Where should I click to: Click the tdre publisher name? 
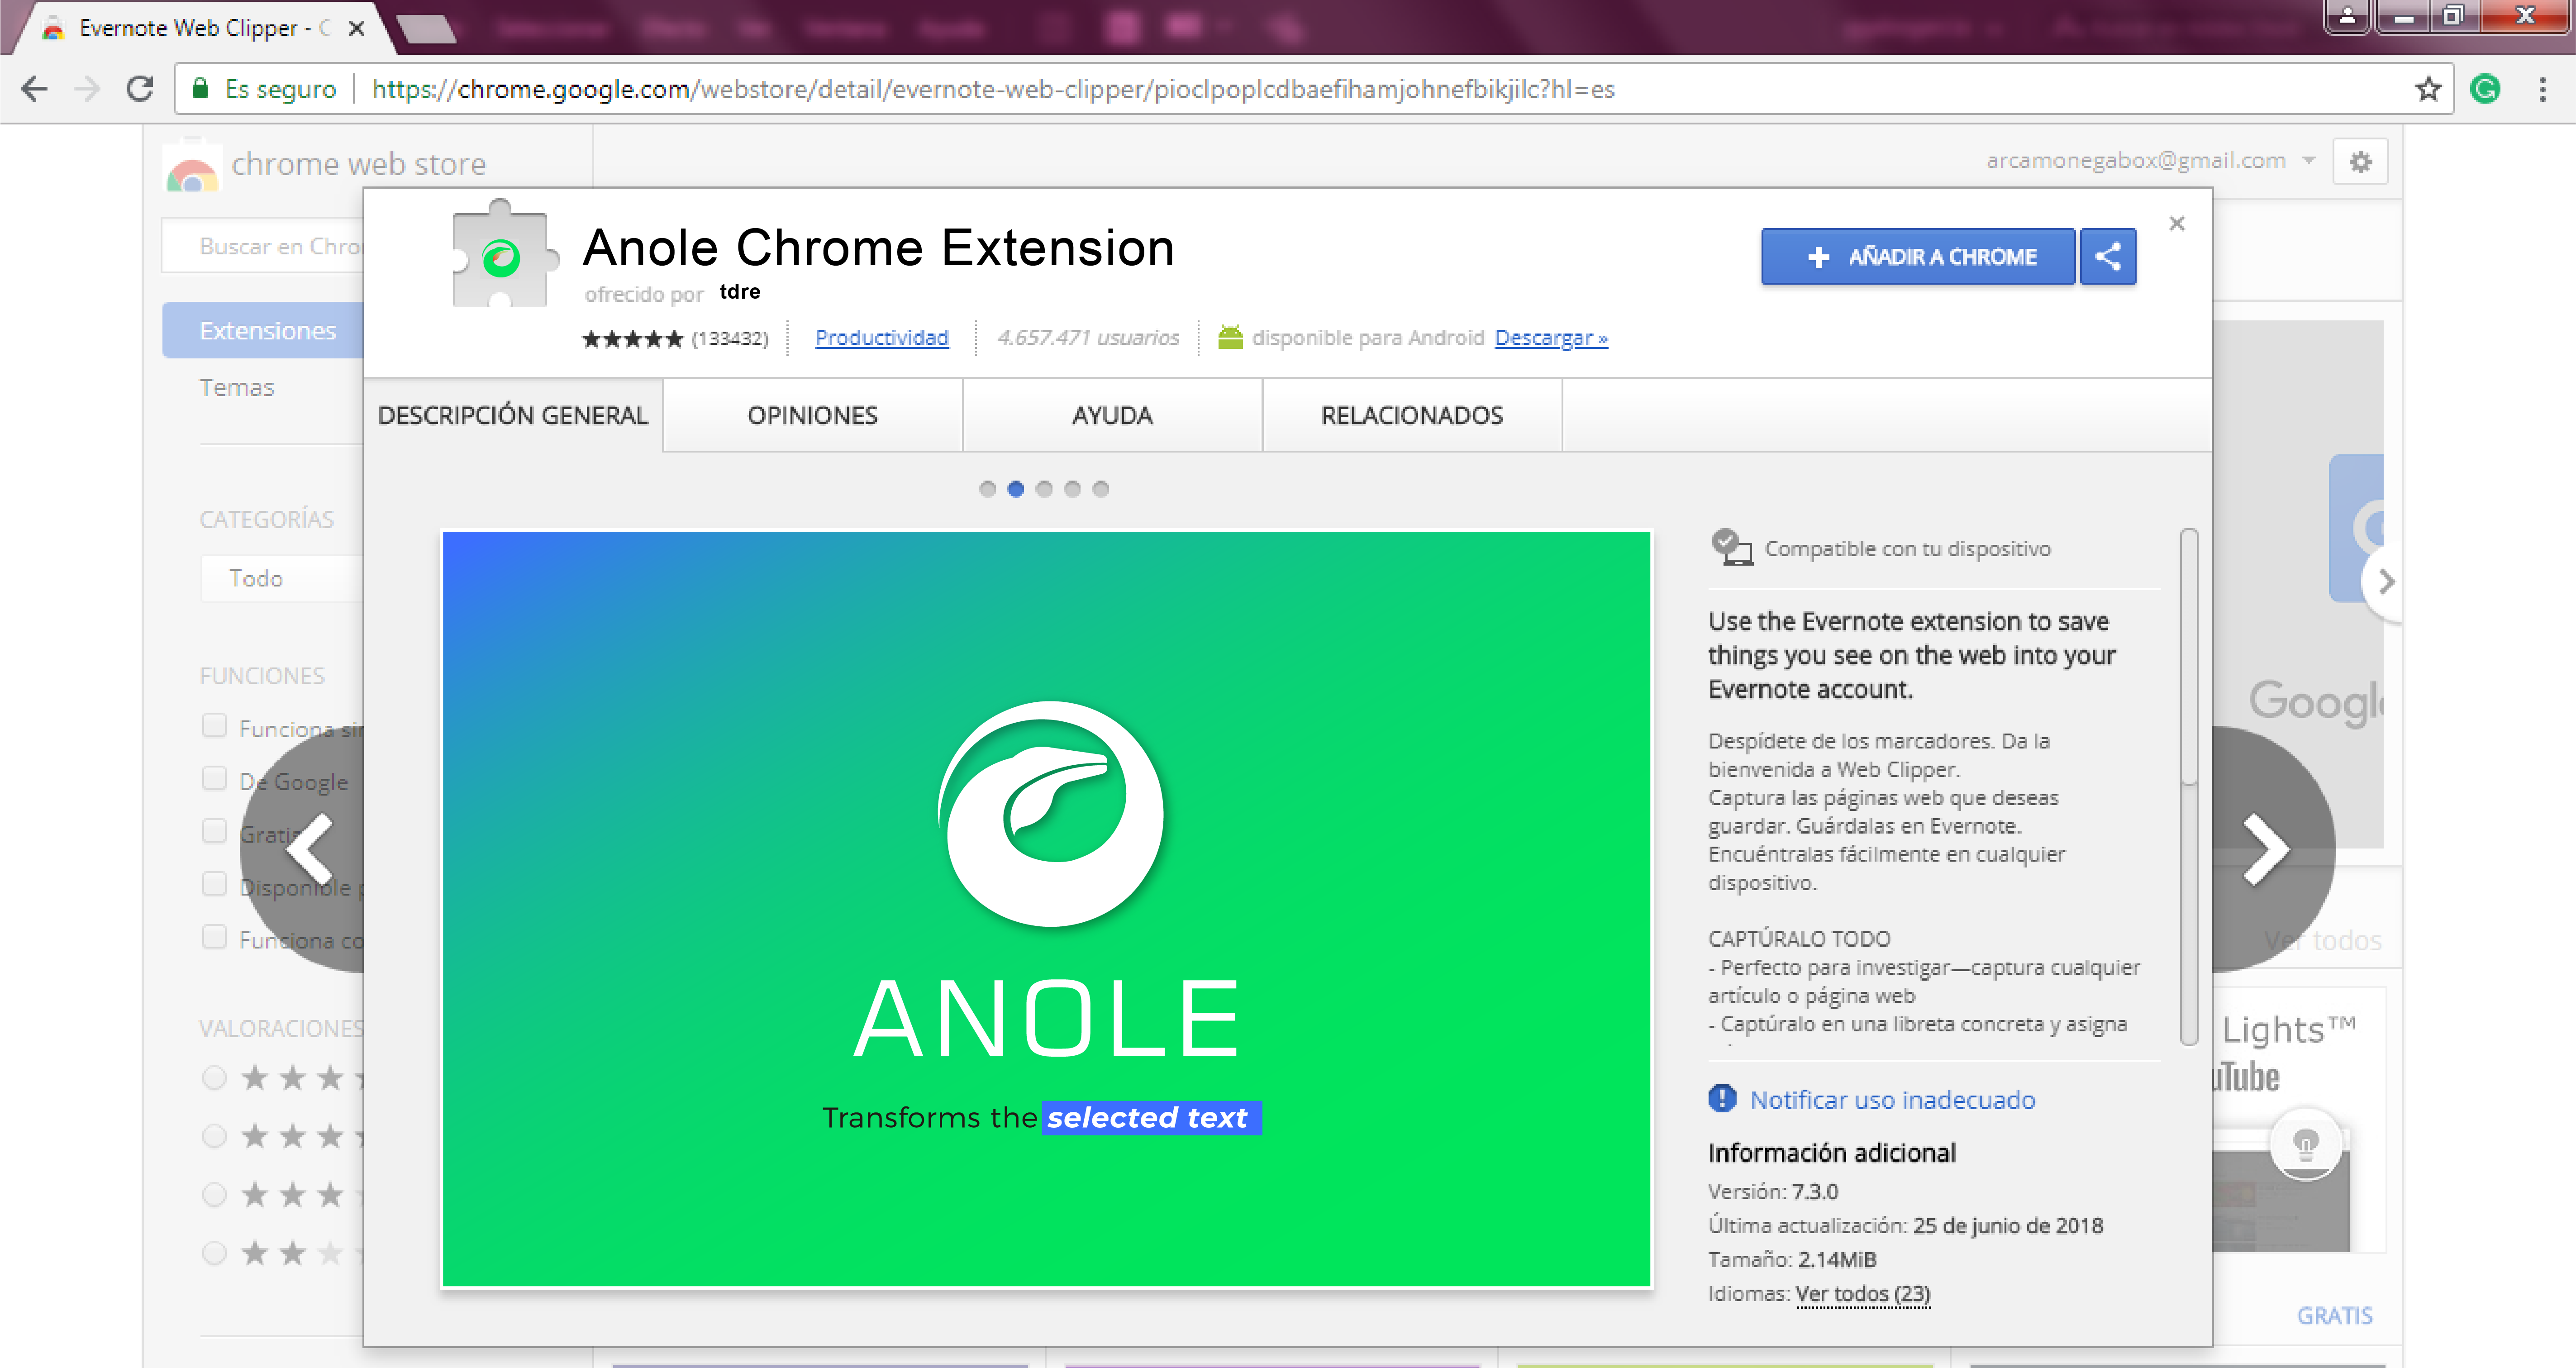[x=740, y=291]
